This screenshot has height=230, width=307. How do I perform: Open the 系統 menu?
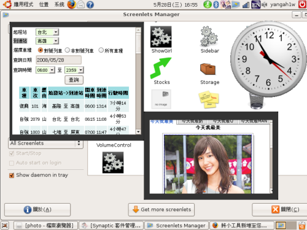pos(60,4)
